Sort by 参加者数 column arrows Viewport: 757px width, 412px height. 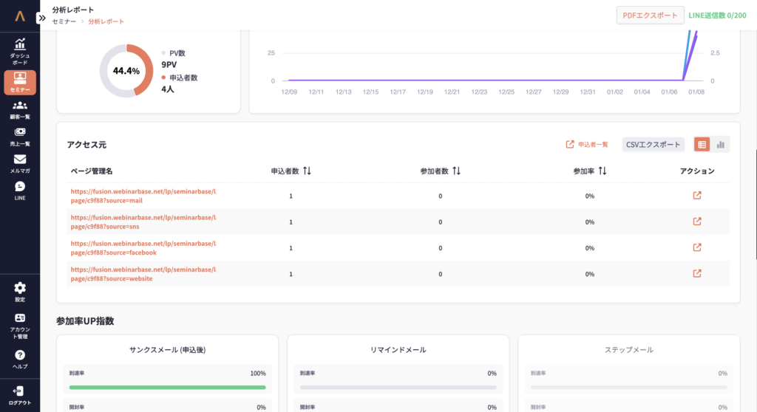[x=456, y=171]
